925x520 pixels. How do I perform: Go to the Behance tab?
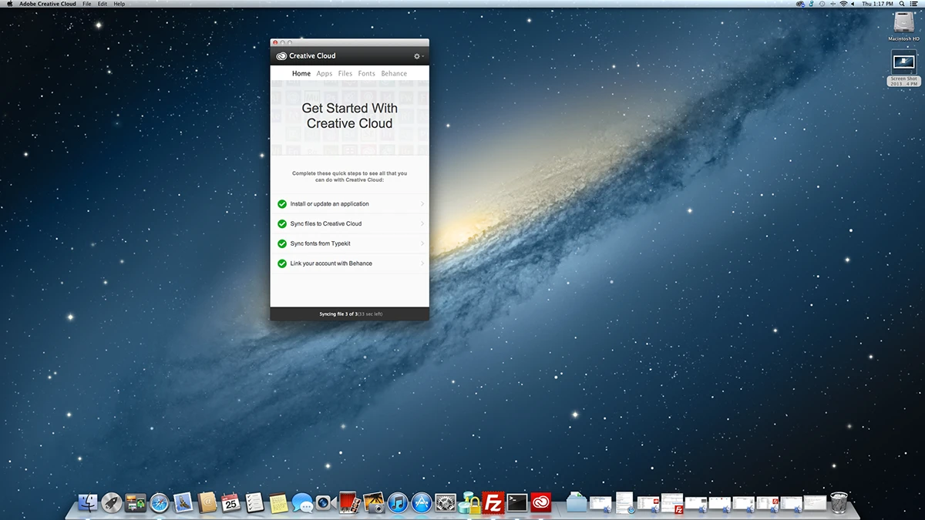394,74
